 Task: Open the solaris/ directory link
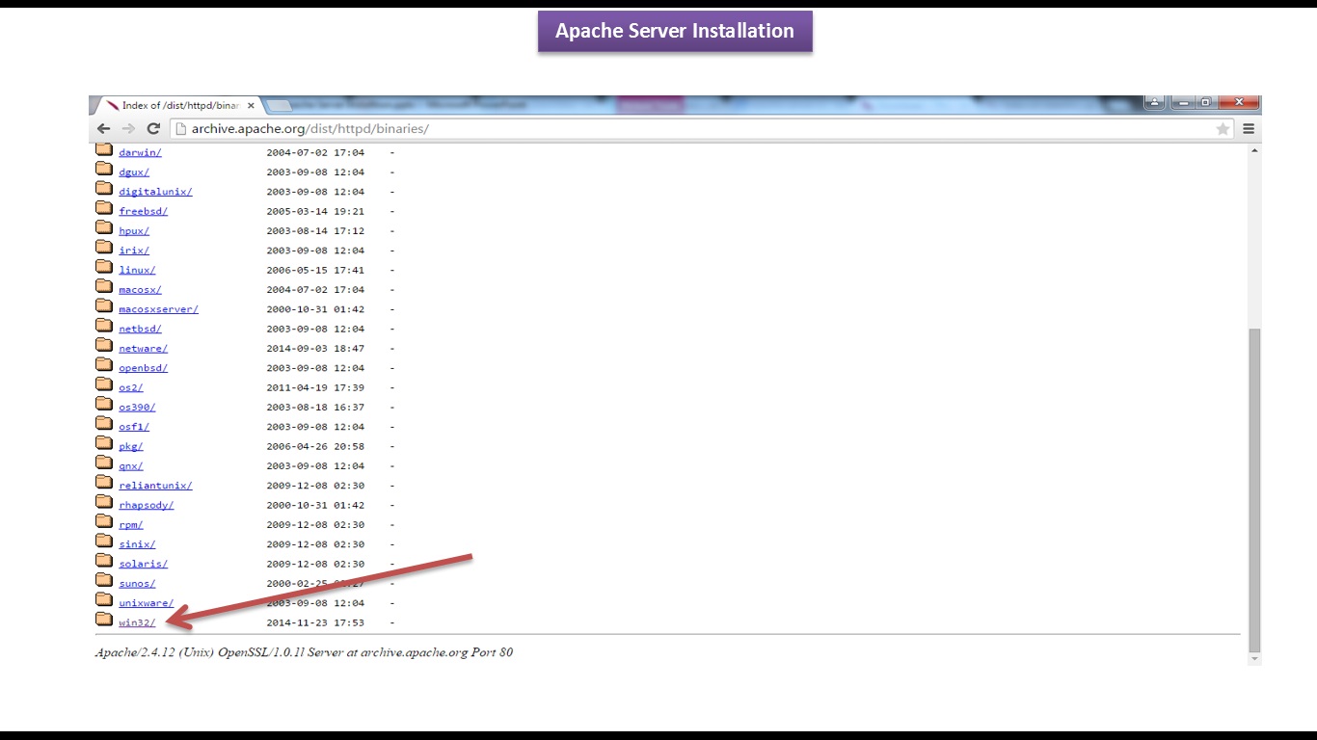click(143, 564)
